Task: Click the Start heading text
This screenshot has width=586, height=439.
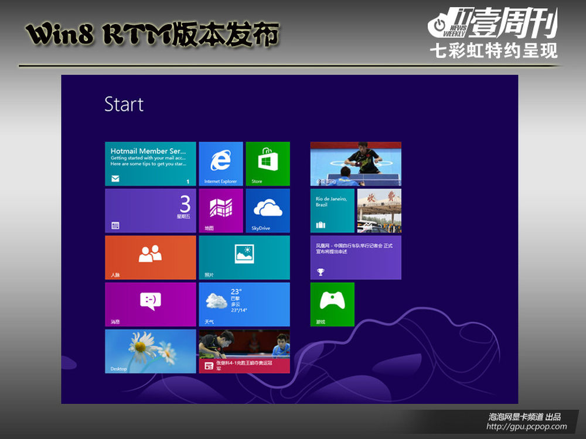Action: tap(124, 104)
